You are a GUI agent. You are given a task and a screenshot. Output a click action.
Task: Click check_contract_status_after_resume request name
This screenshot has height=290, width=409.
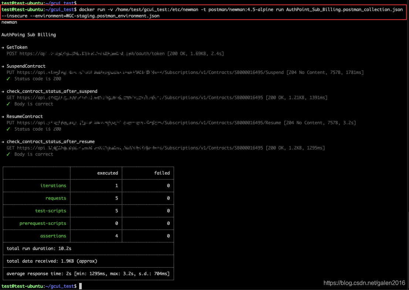pos(51,141)
